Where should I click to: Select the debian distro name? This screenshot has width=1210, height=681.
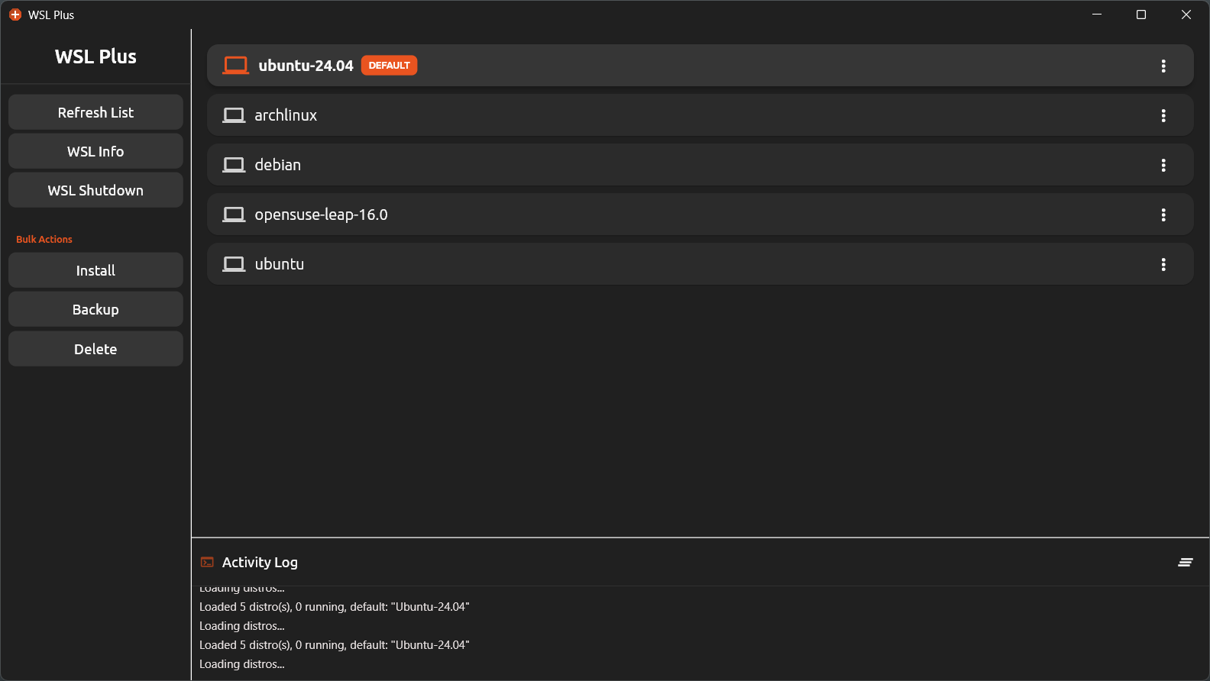[278, 165]
